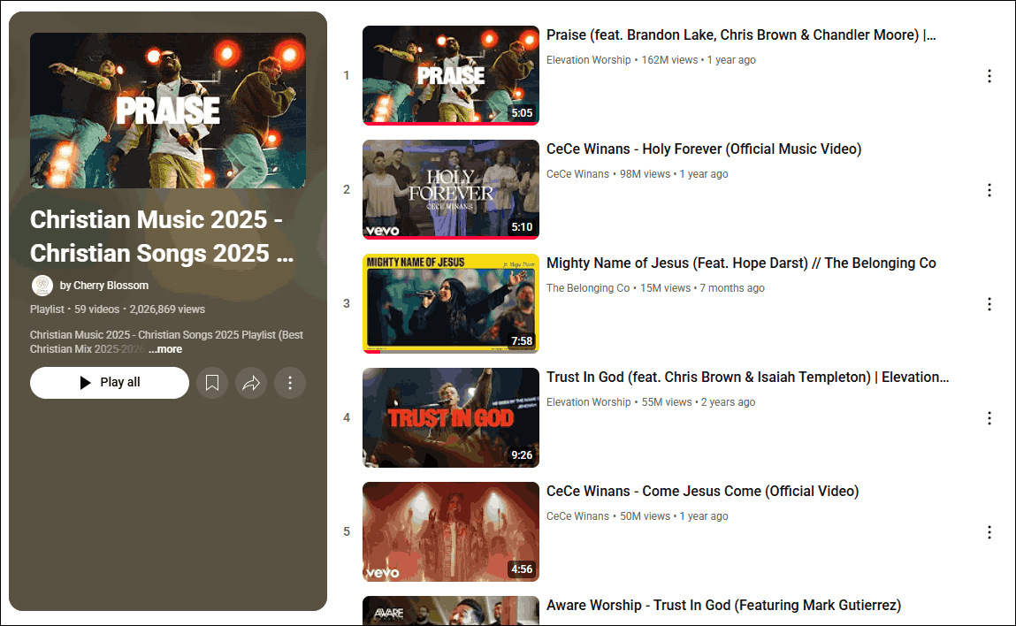
Task: Click the '162M views' text
Action: click(669, 60)
